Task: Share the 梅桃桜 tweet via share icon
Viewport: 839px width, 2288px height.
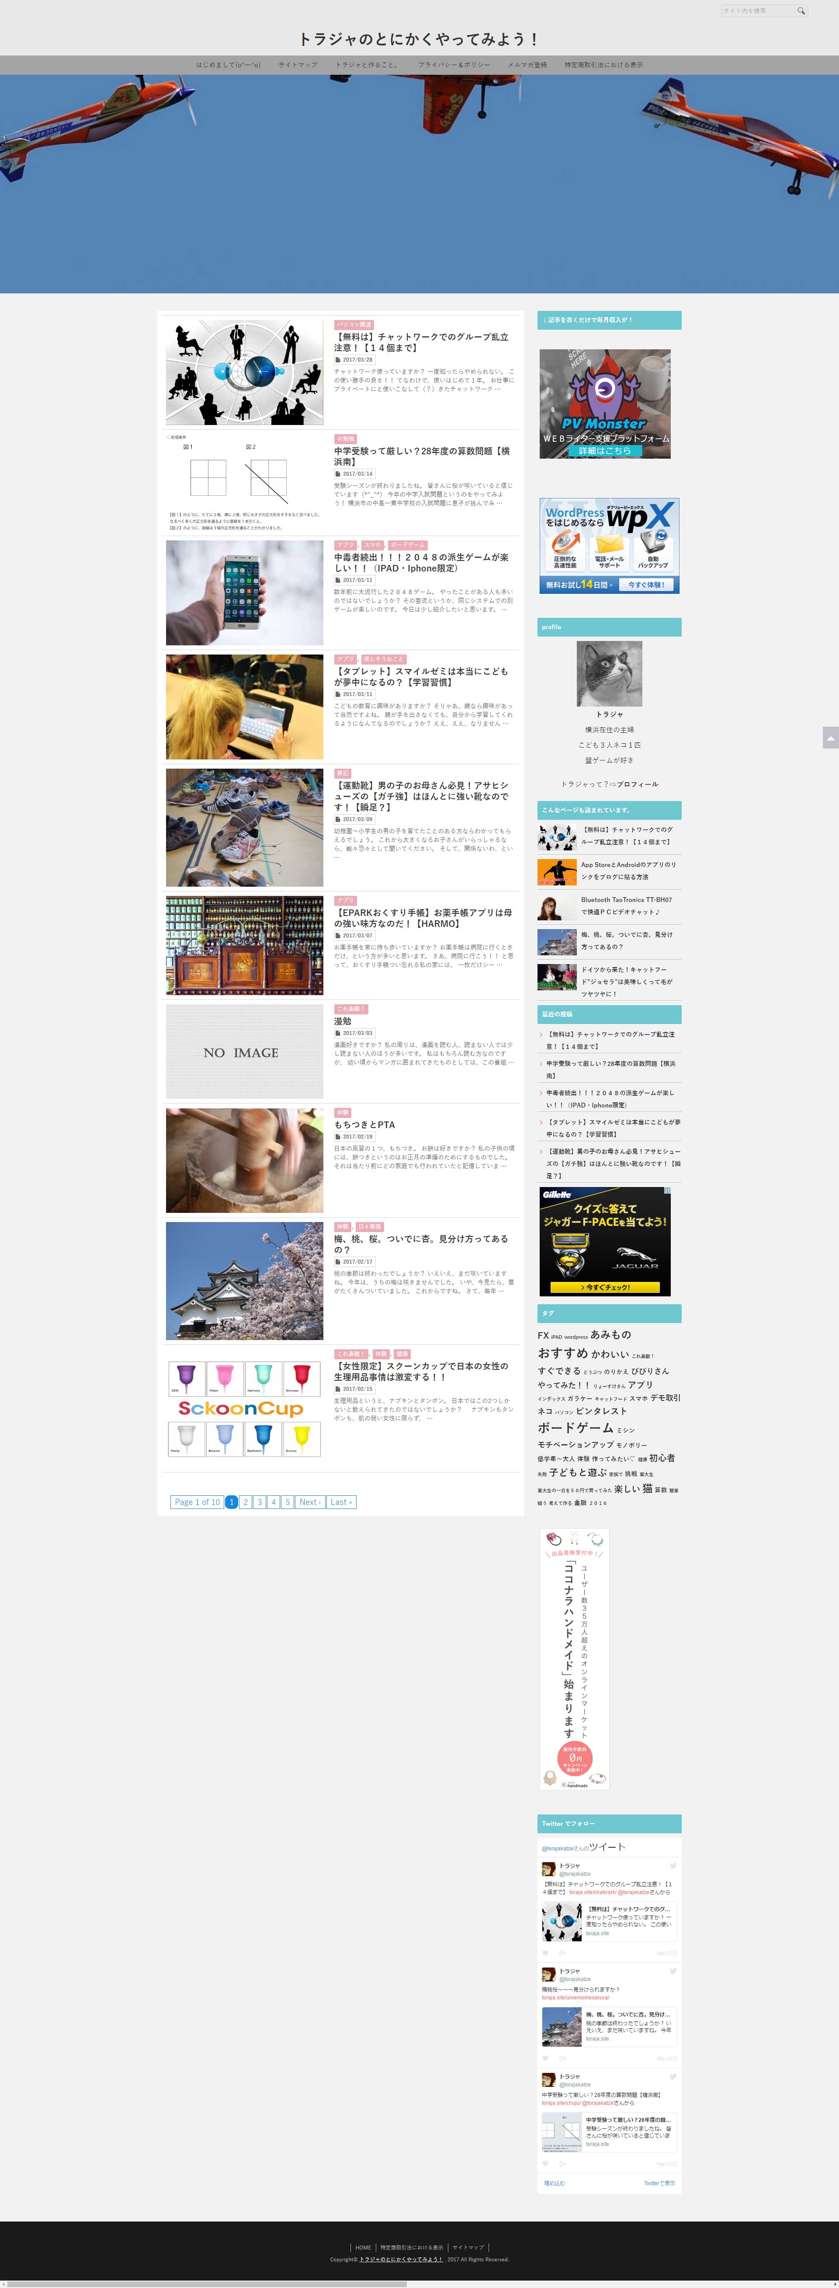Action: click(562, 2058)
